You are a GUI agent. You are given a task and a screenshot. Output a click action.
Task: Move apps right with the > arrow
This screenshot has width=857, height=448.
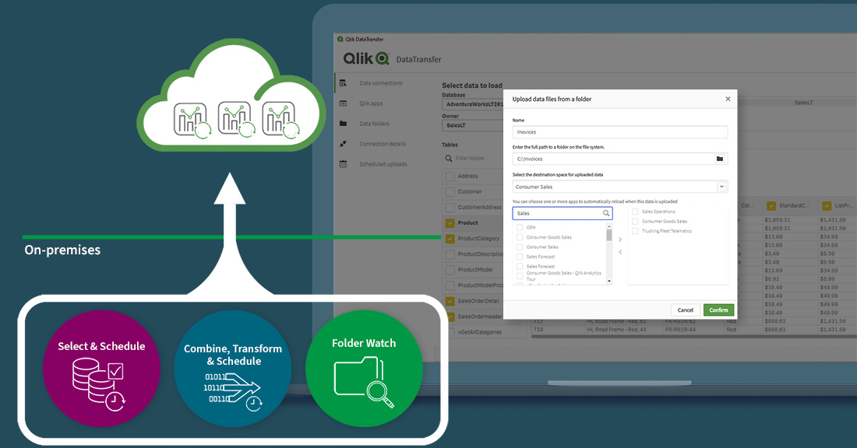tap(620, 240)
